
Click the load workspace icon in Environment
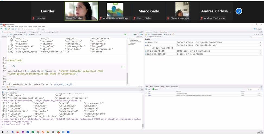147,34
